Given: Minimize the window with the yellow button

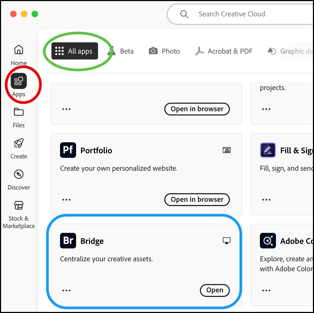Looking at the screenshot, I should [x=24, y=14].
